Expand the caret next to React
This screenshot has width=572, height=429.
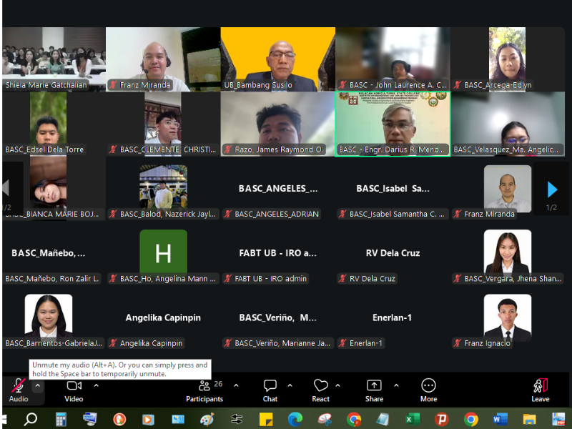(x=337, y=385)
